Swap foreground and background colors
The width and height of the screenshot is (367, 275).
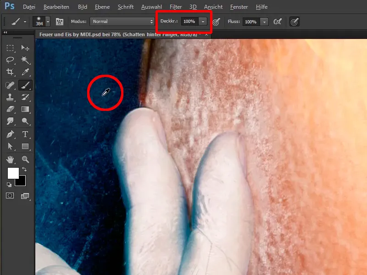tap(24, 169)
